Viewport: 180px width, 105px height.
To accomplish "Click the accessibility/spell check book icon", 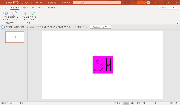I will pyautogui.click(x=16, y=103).
